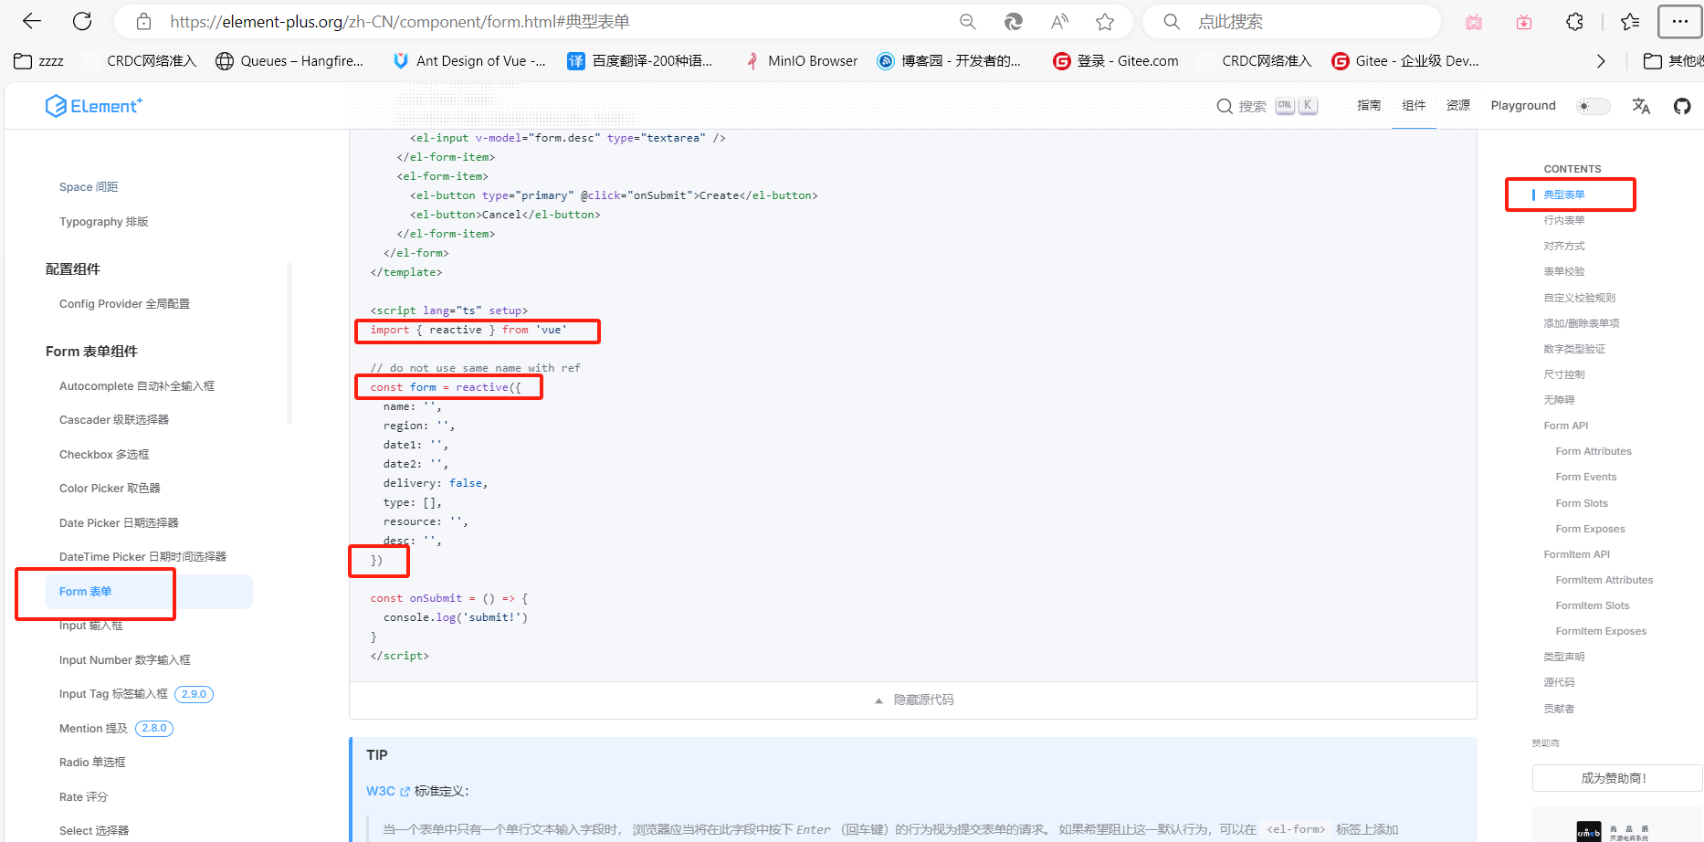This screenshot has height=842, width=1704.
Task: View site information lock icon
Action: pyautogui.click(x=143, y=21)
